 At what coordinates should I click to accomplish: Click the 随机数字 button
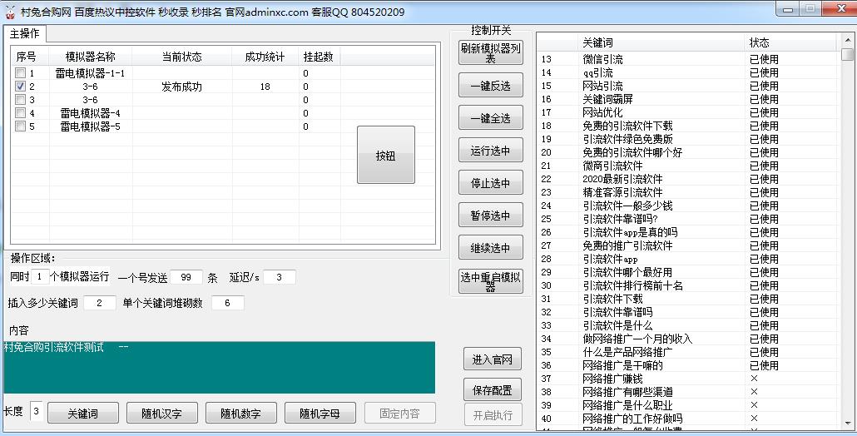point(241,413)
